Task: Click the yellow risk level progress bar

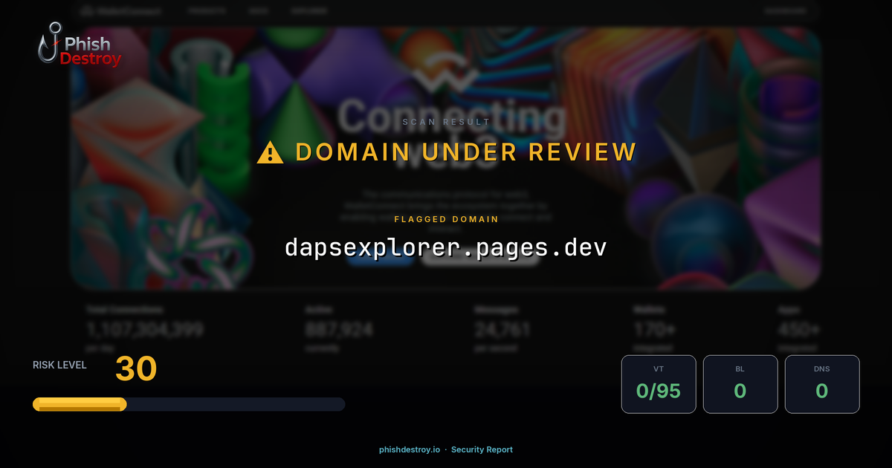Action: pyautogui.click(x=79, y=403)
